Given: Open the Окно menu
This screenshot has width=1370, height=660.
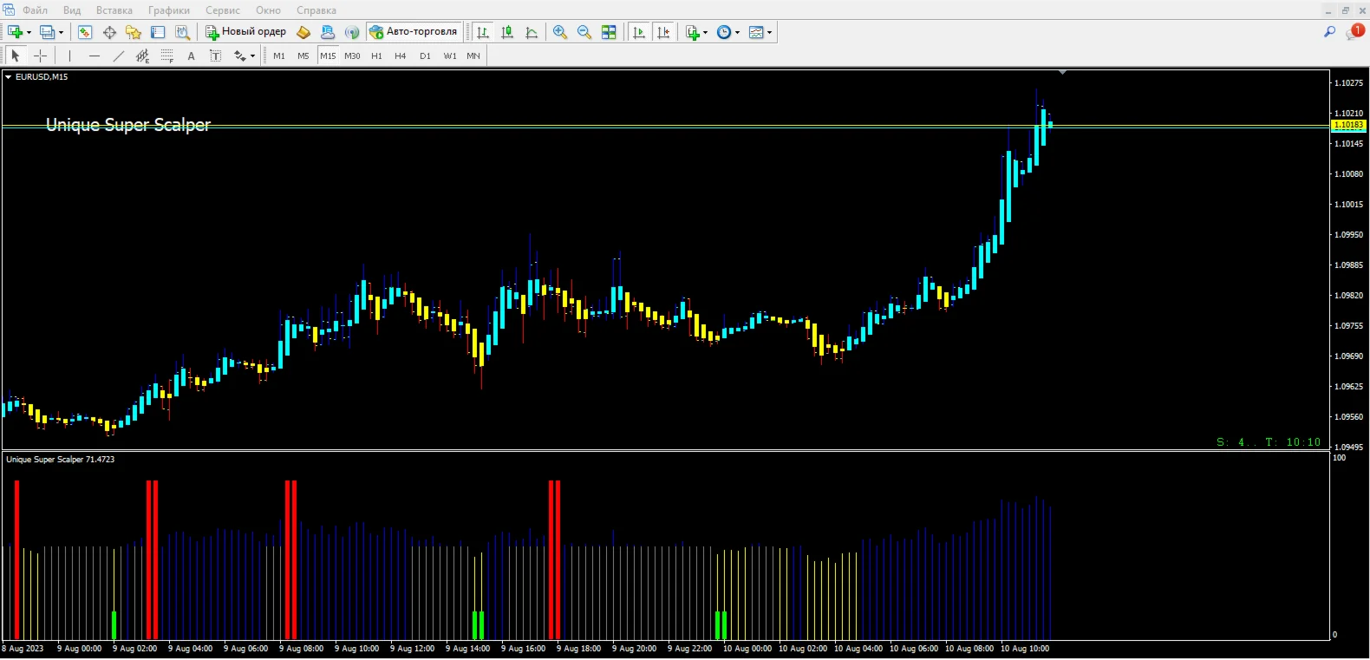Looking at the screenshot, I should point(268,10).
